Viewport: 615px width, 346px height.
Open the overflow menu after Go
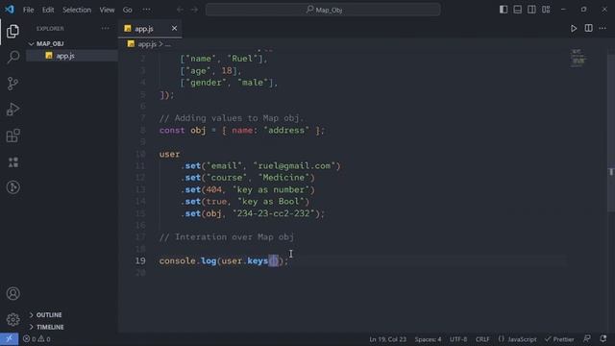tap(146, 10)
